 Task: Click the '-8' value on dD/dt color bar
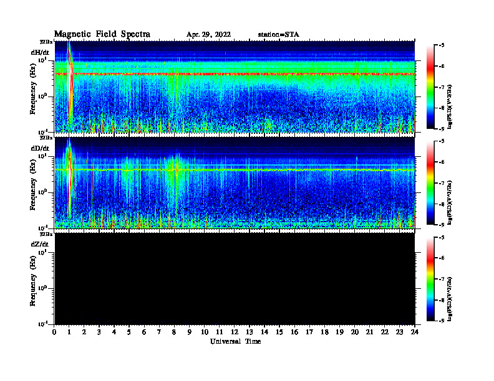click(442, 204)
